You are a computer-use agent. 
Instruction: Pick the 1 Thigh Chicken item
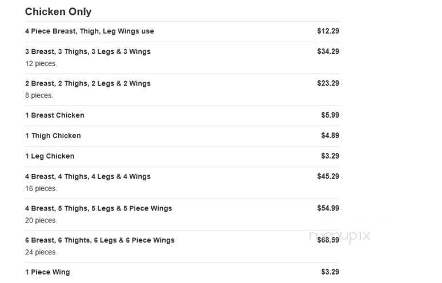tap(53, 136)
